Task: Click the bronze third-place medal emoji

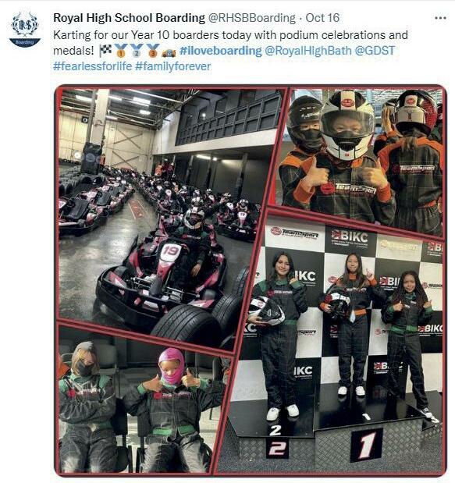Action: 152,51
